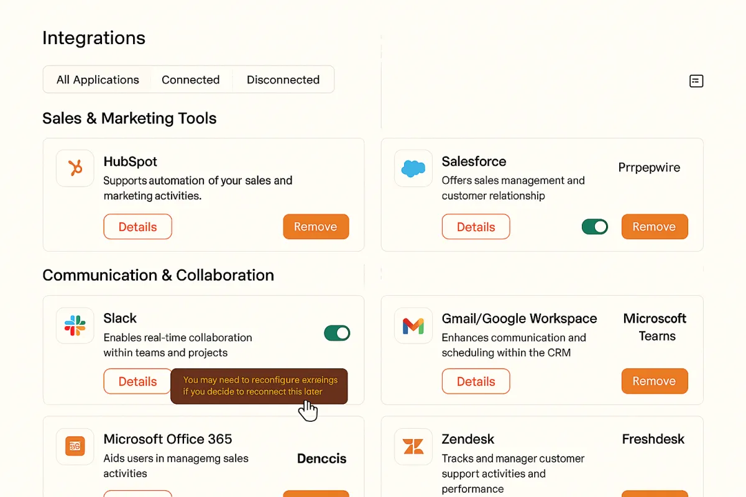
Task: Open Slack Details
Action: pos(137,381)
